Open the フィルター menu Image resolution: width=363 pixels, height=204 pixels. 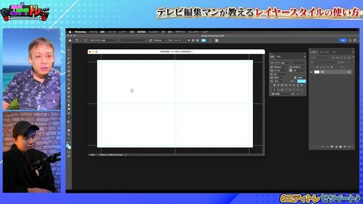point(154,32)
